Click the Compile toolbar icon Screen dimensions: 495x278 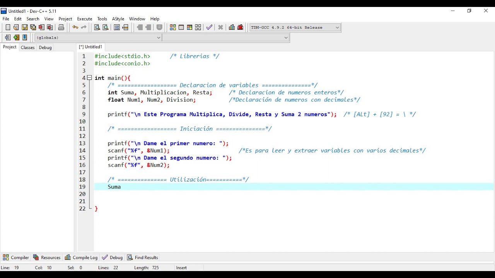(172, 27)
